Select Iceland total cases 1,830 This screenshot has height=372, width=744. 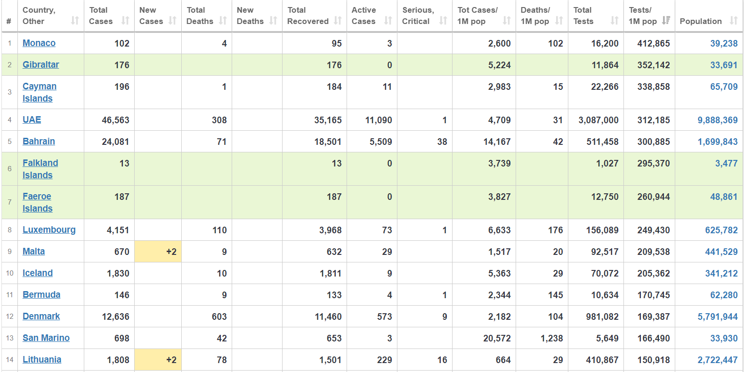pyautogui.click(x=118, y=273)
